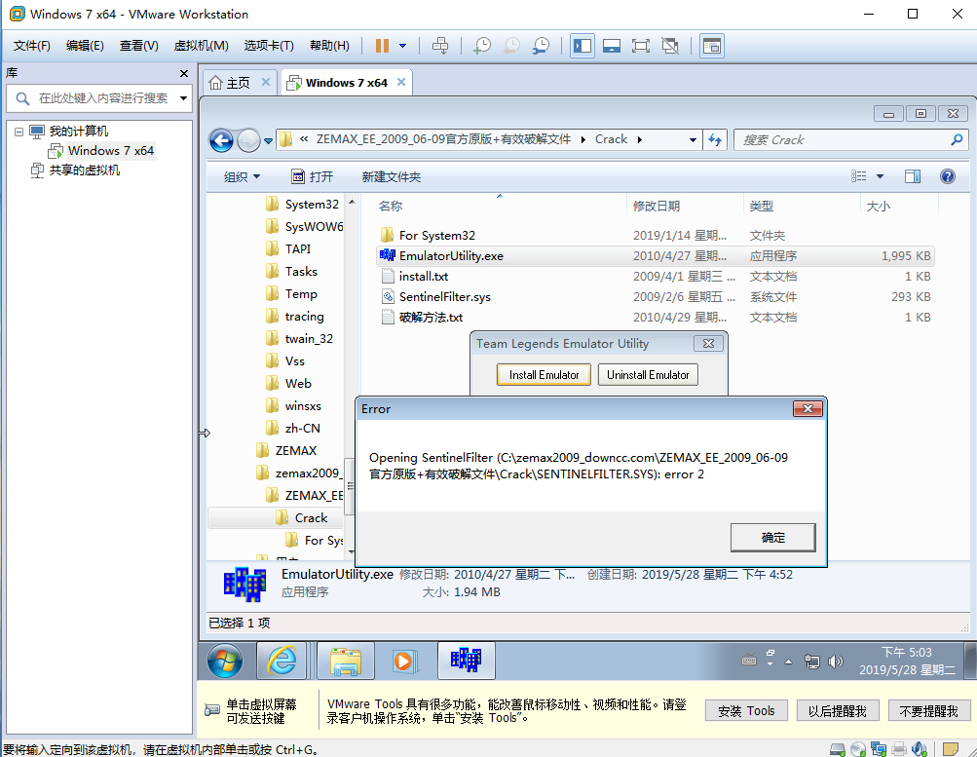977x757 pixels.
Task: Open the 选项卡(T) menu
Action: point(269,46)
